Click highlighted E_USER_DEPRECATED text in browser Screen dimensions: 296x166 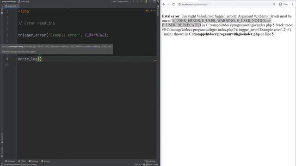[x=182, y=25]
